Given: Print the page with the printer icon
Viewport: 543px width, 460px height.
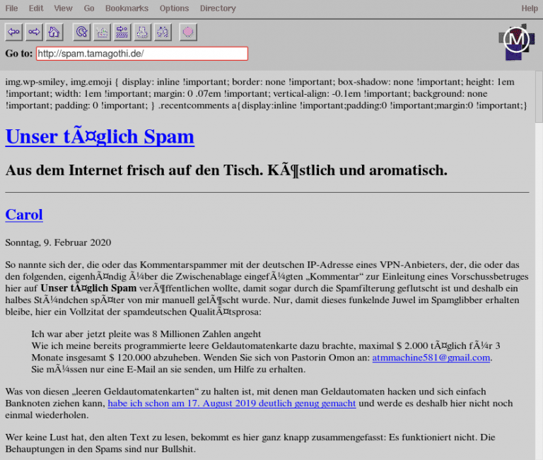Looking at the screenshot, I should pyautogui.click(x=142, y=33).
